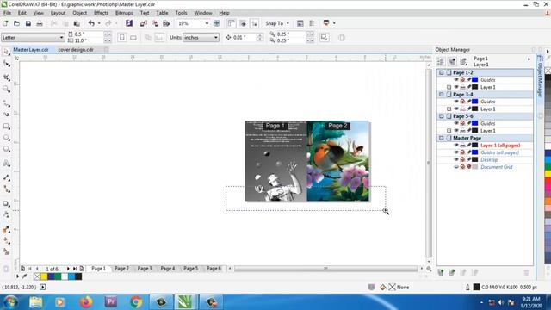Toggle visibility of Page 1-2 Guides layer
Image resolution: width=551 pixels, height=310 pixels.
(x=456, y=80)
